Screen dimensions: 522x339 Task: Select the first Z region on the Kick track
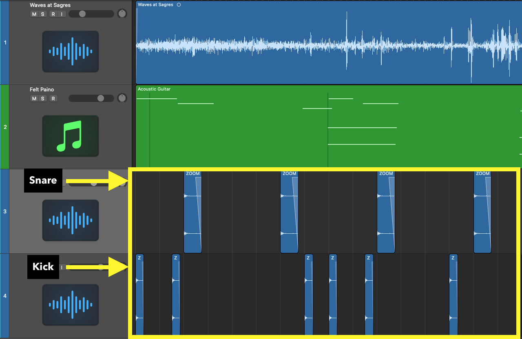click(139, 294)
